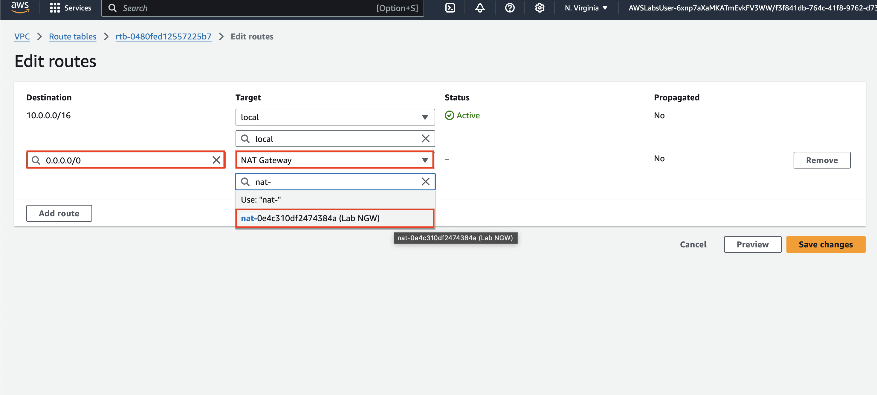This screenshot has width=877, height=395.
Task: Launch the CloudShell terminal icon
Action: [x=450, y=8]
